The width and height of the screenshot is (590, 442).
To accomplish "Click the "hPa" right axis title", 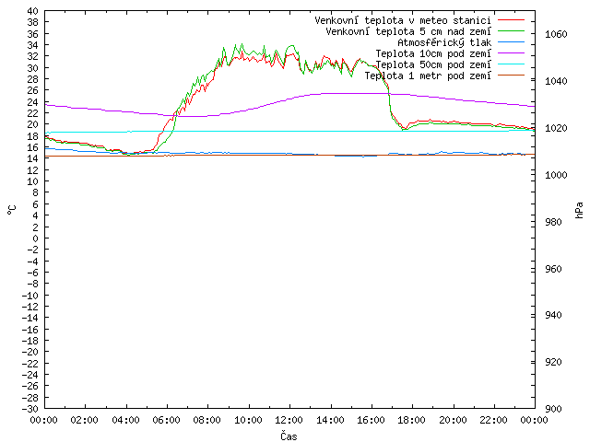I will point(579,210).
